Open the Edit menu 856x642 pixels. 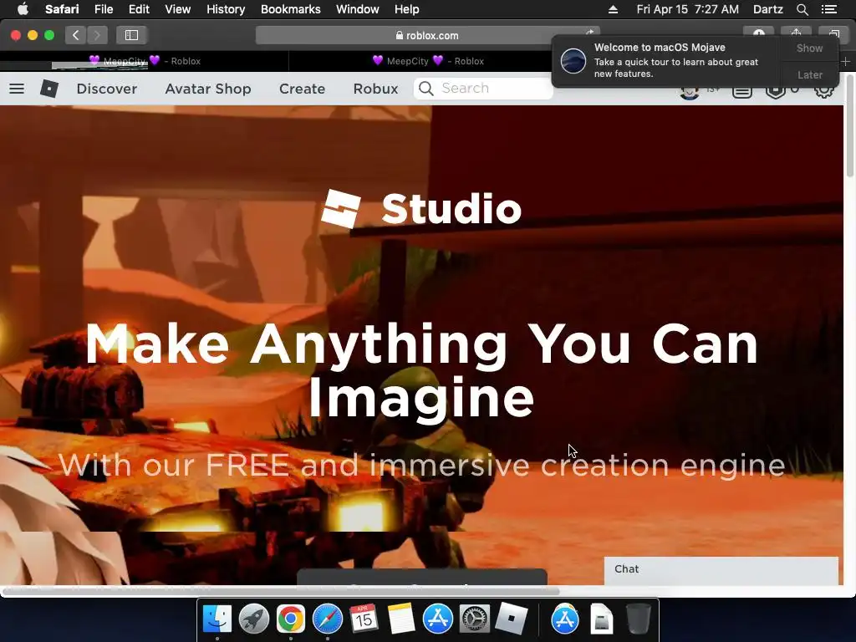pyautogui.click(x=139, y=9)
